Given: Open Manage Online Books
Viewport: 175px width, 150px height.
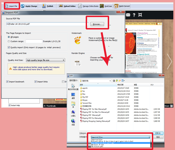Looking at the screenshot, I should pyautogui.click(x=88, y=6).
